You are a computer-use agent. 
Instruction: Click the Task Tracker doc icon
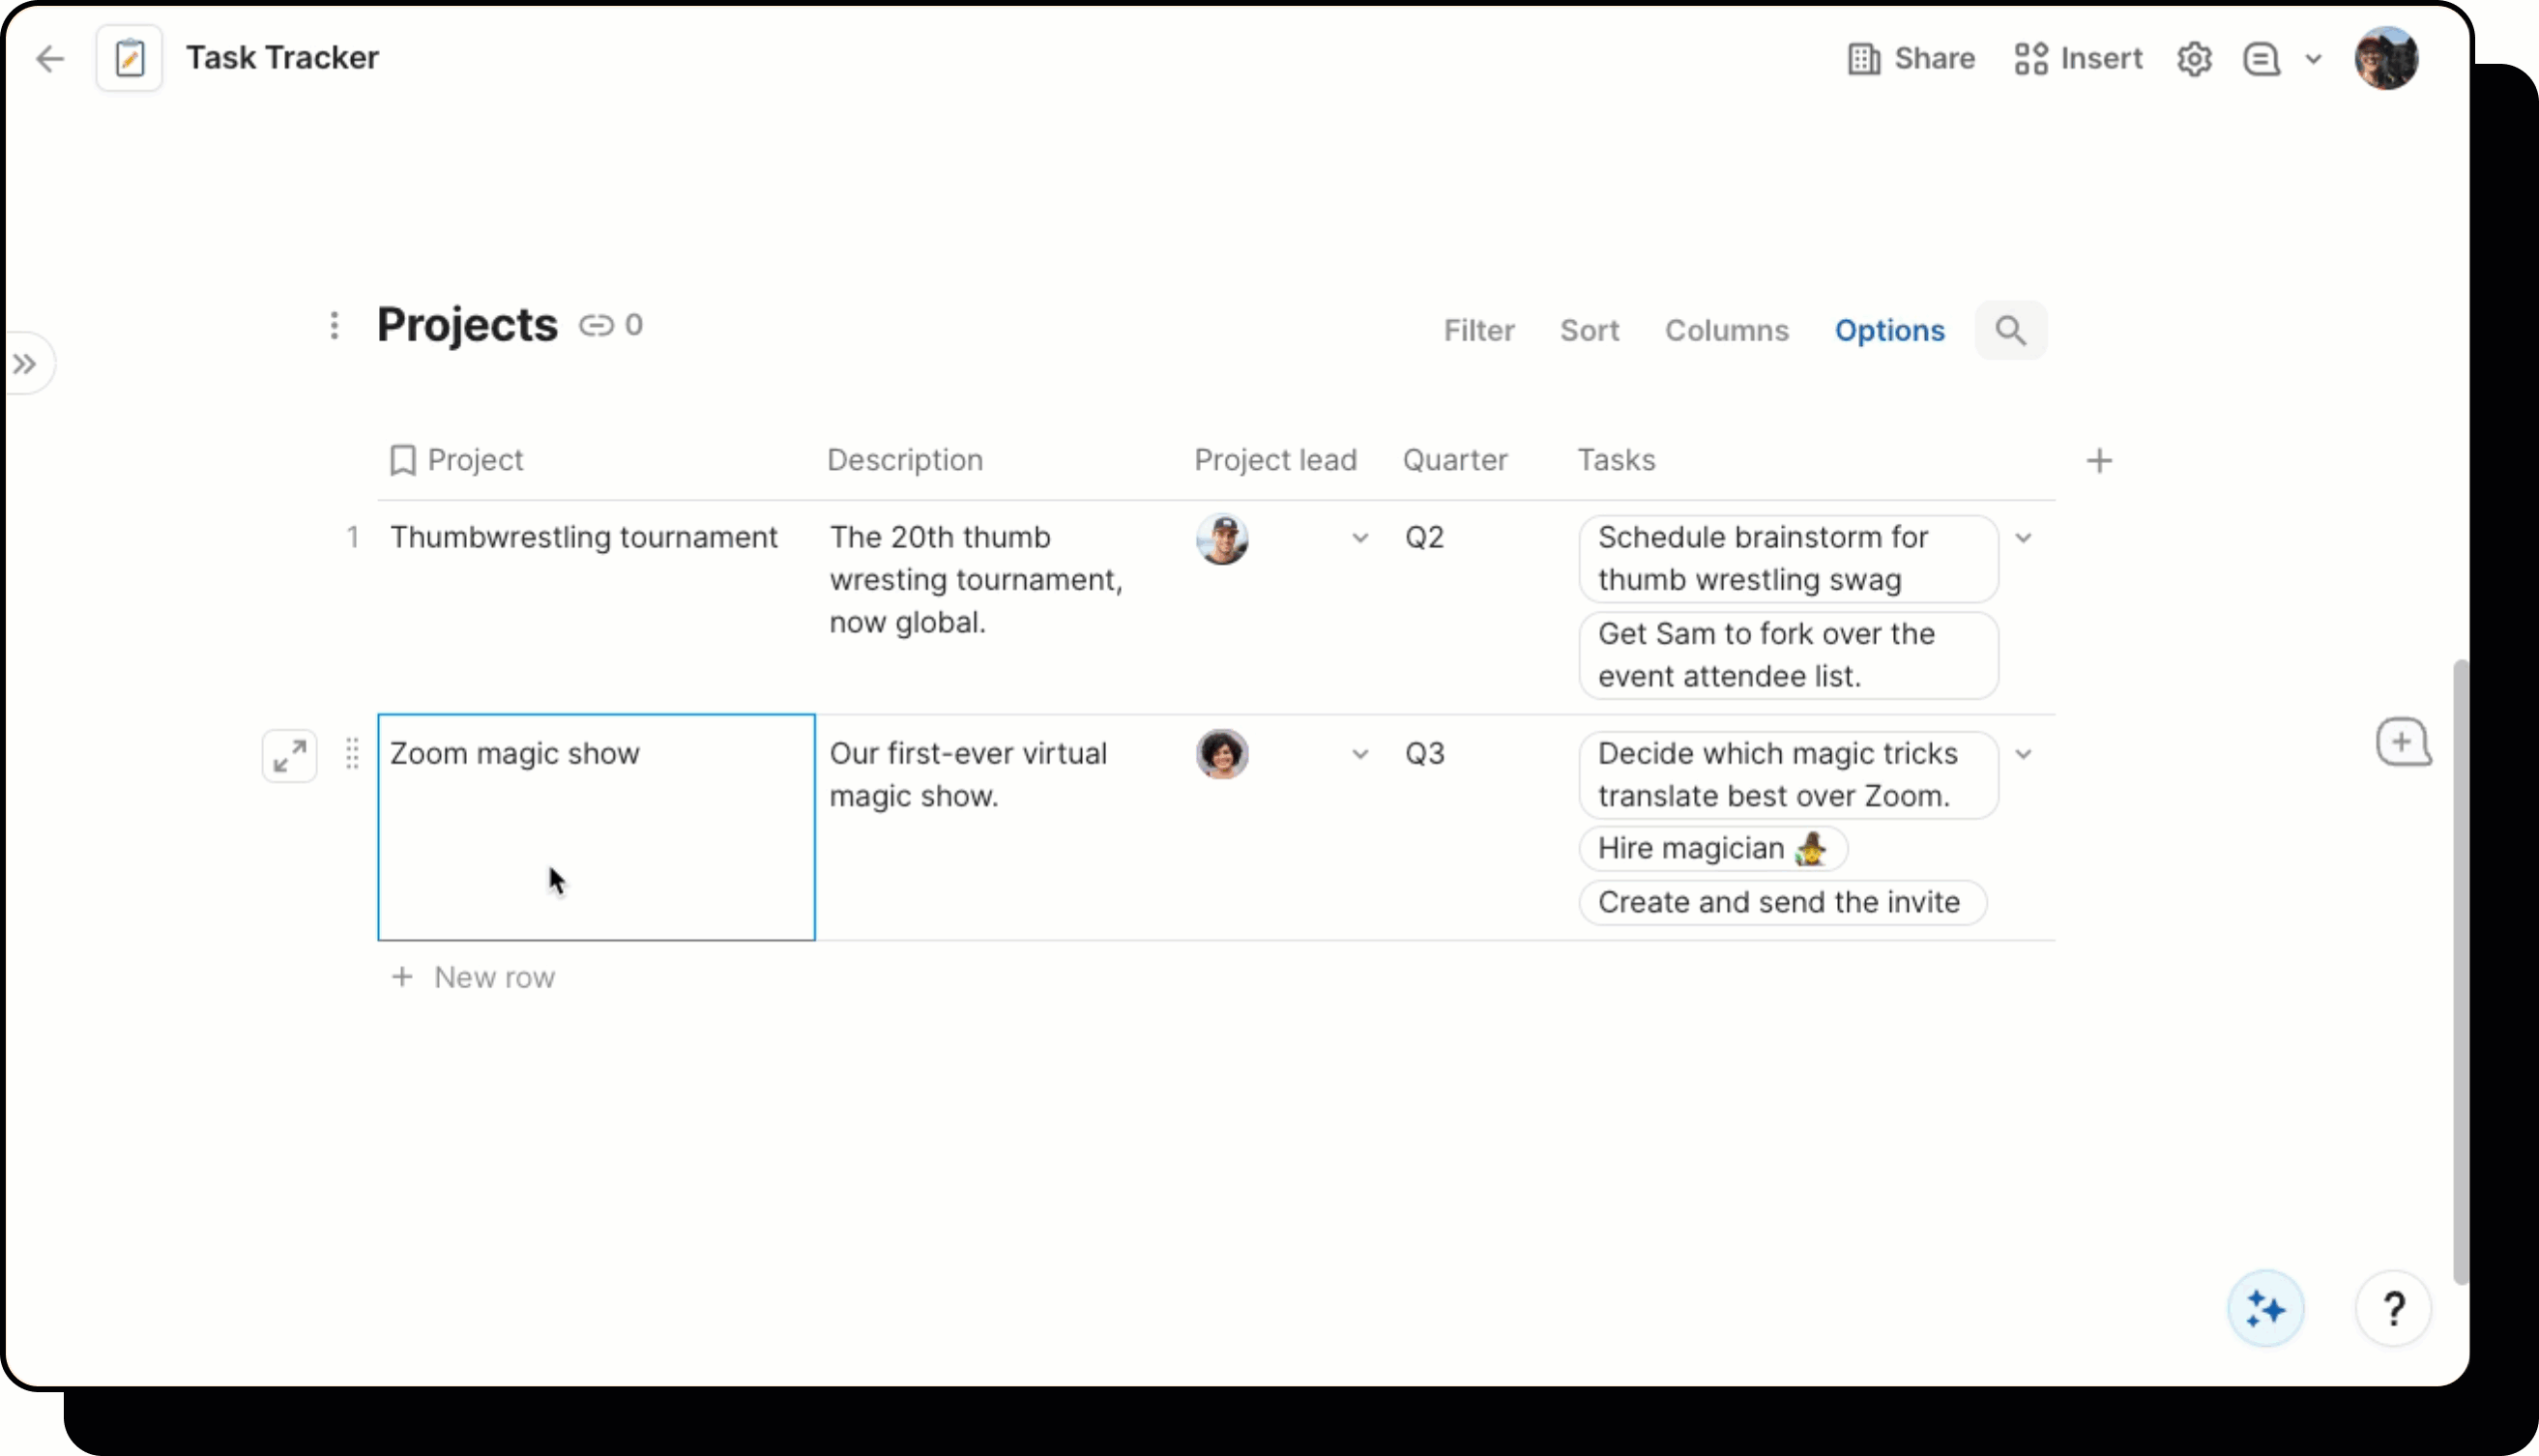tap(130, 59)
